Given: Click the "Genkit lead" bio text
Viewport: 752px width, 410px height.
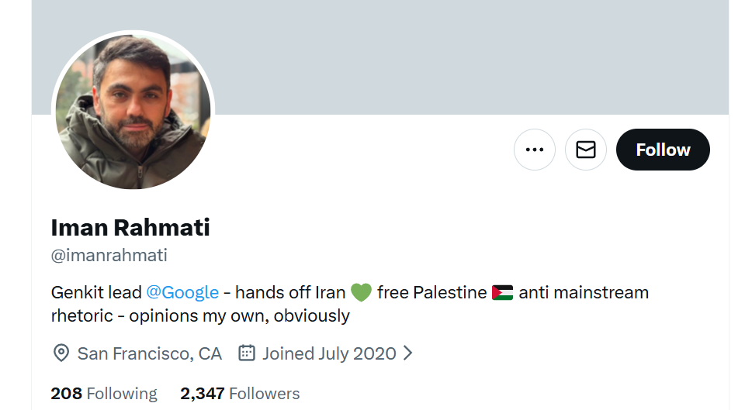Looking at the screenshot, I should 96,292.
